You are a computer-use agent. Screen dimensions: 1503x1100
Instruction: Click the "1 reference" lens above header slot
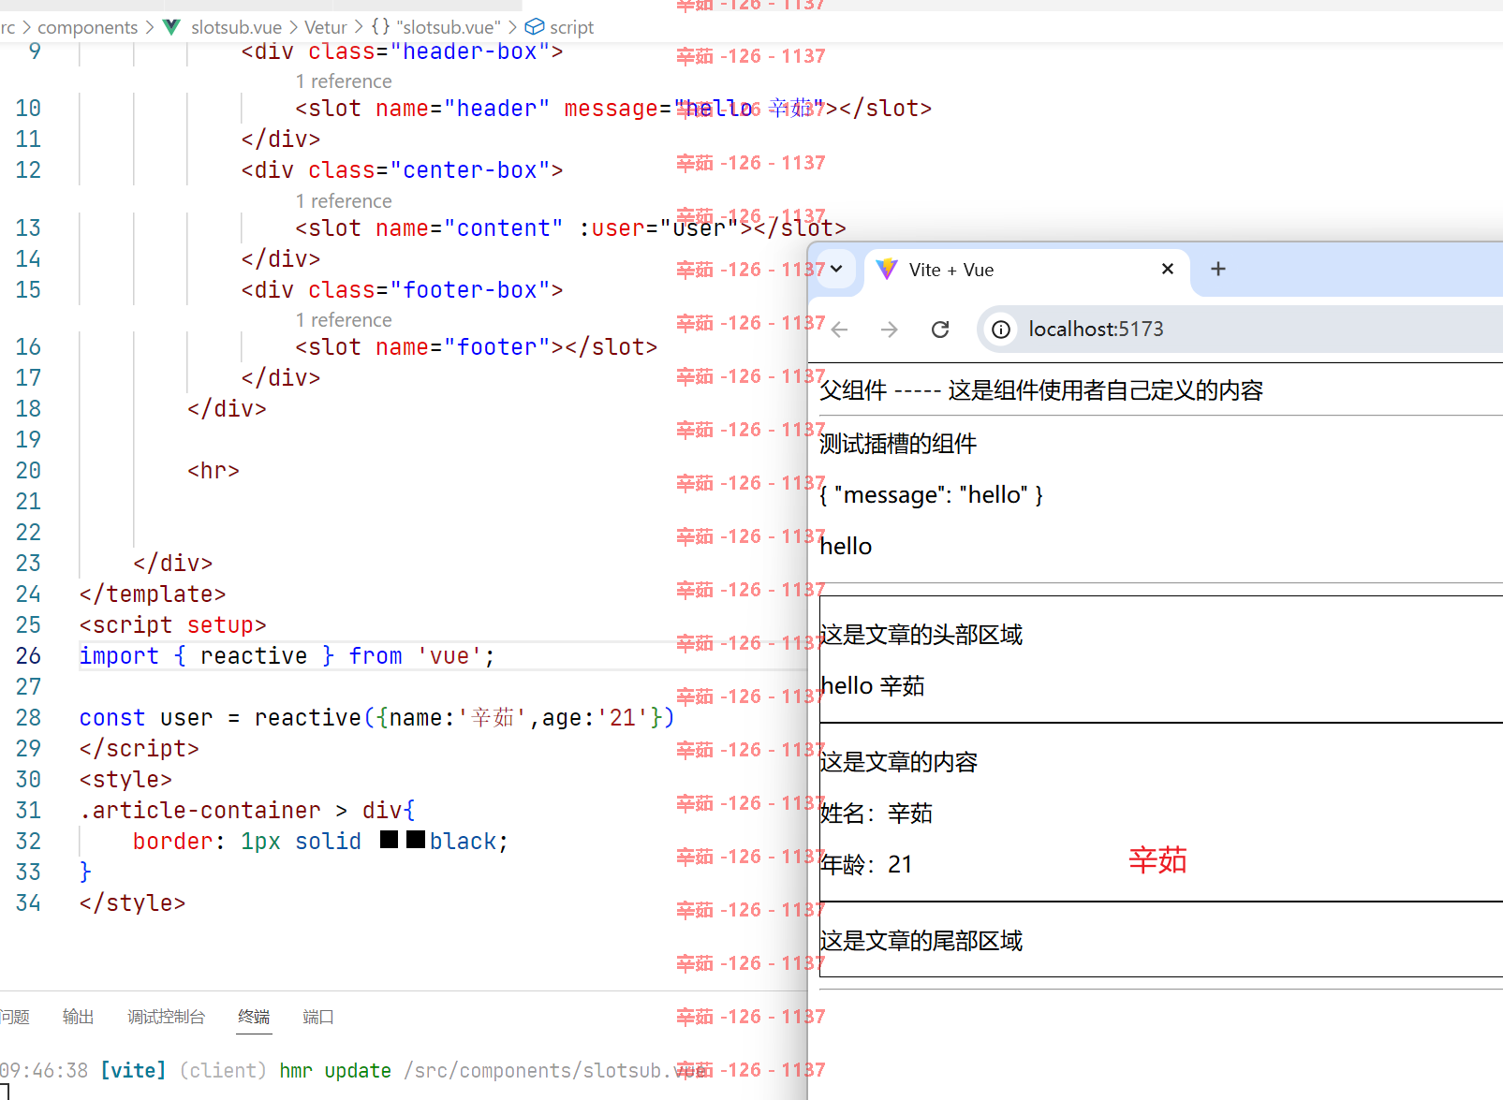coord(344,81)
